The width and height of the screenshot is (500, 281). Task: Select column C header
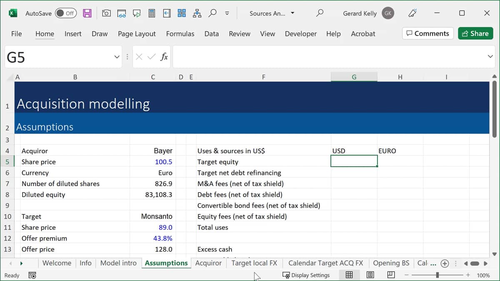(153, 77)
